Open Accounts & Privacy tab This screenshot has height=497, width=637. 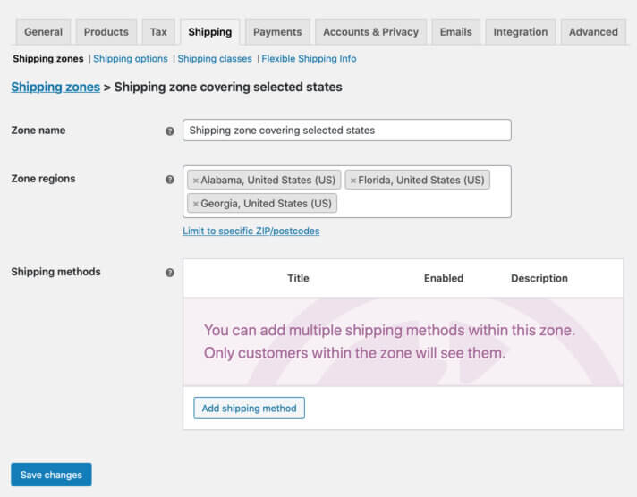(x=371, y=31)
